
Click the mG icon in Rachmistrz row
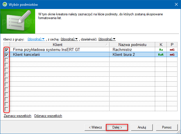coord(172,50)
